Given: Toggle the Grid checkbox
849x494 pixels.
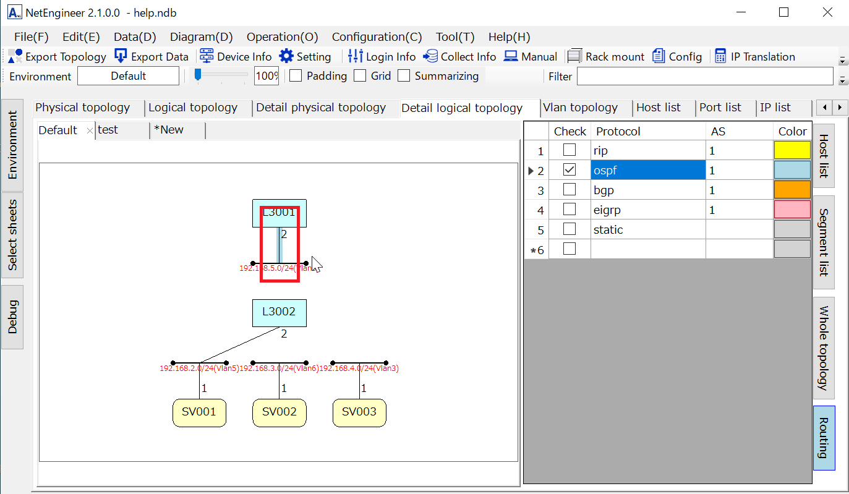Looking at the screenshot, I should click(360, 76).
